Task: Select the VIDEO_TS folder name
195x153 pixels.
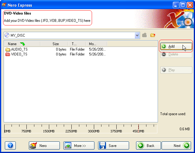Action: pos(19,54)
